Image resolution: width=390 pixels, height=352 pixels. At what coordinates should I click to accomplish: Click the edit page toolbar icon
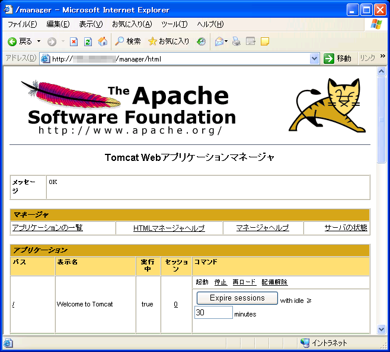(x=251, y=41)
